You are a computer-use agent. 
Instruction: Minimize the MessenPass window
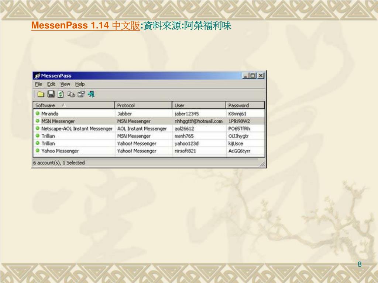(245, 76)
